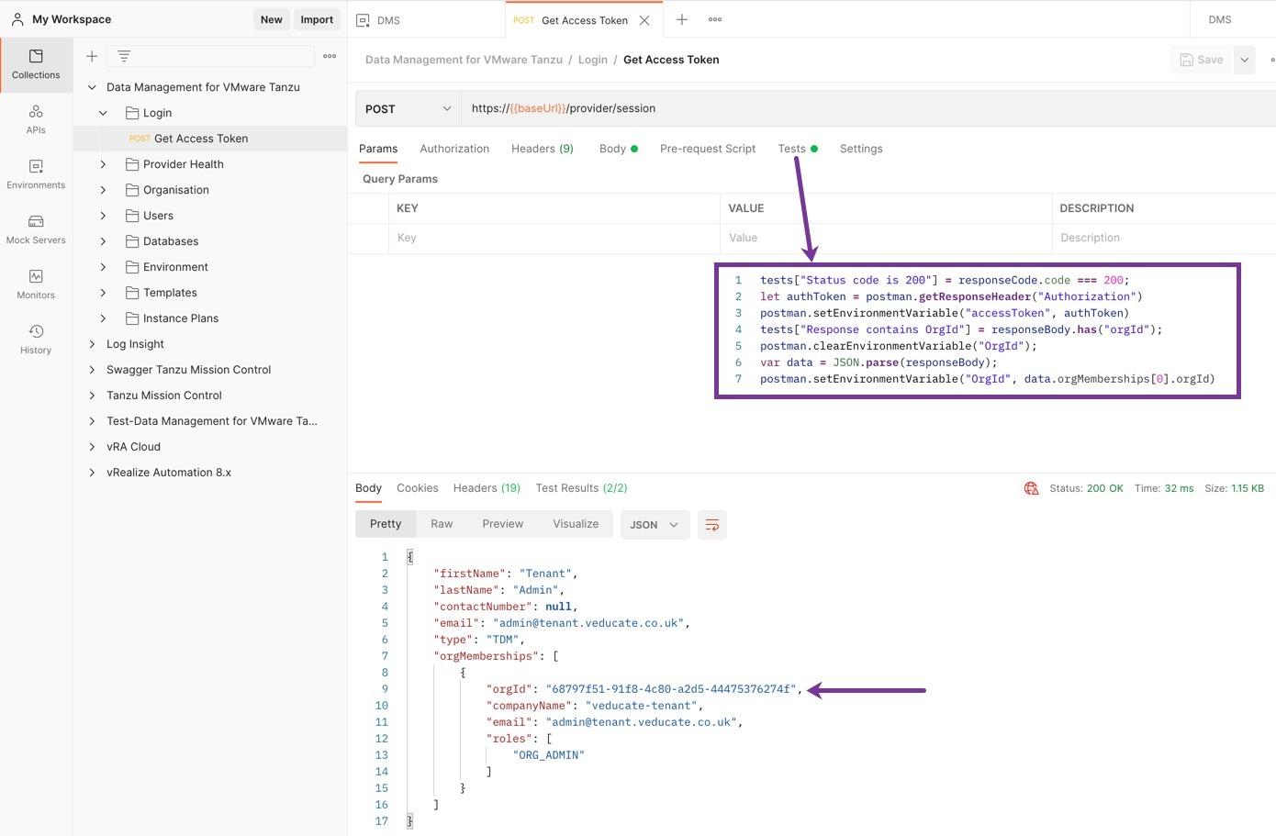The image size is (1276, 836).
Task: Click the filter icon in collections search
Action: pos(124,56)
